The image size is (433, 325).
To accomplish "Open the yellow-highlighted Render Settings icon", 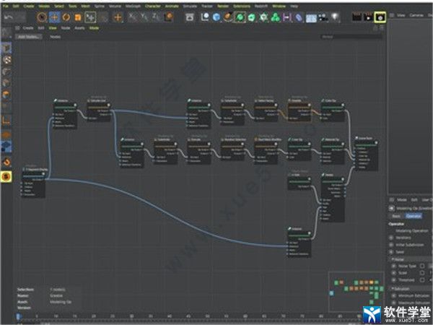I will click(380, 17).
